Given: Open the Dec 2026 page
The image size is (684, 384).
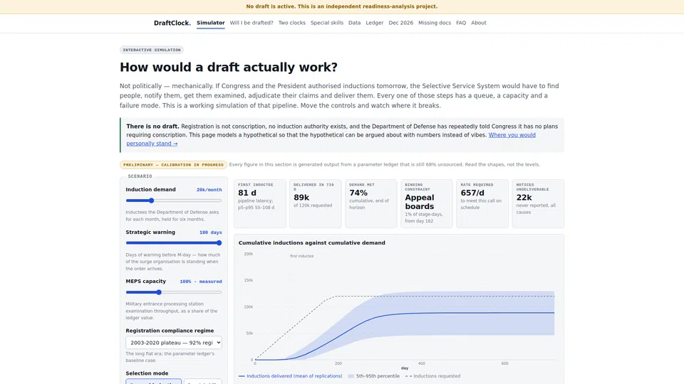Looking at the screenshot, I should point(401,23).
